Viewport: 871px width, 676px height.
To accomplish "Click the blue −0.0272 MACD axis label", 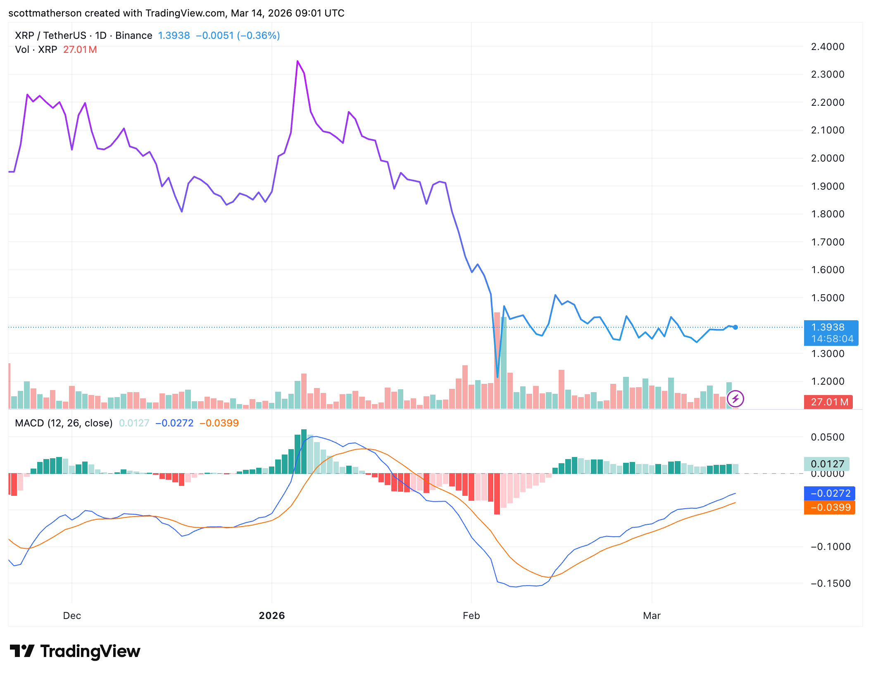I will [829, 493].
